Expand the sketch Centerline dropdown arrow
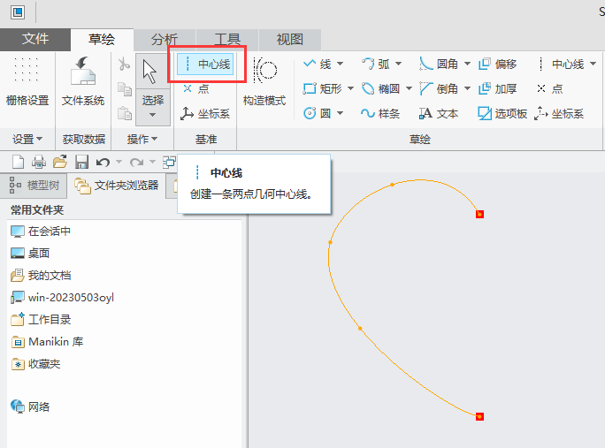 click(593, 64)
